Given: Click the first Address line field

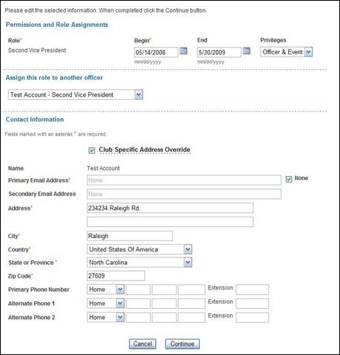Looking at the screenshot, I should click(x=170, y=208).
